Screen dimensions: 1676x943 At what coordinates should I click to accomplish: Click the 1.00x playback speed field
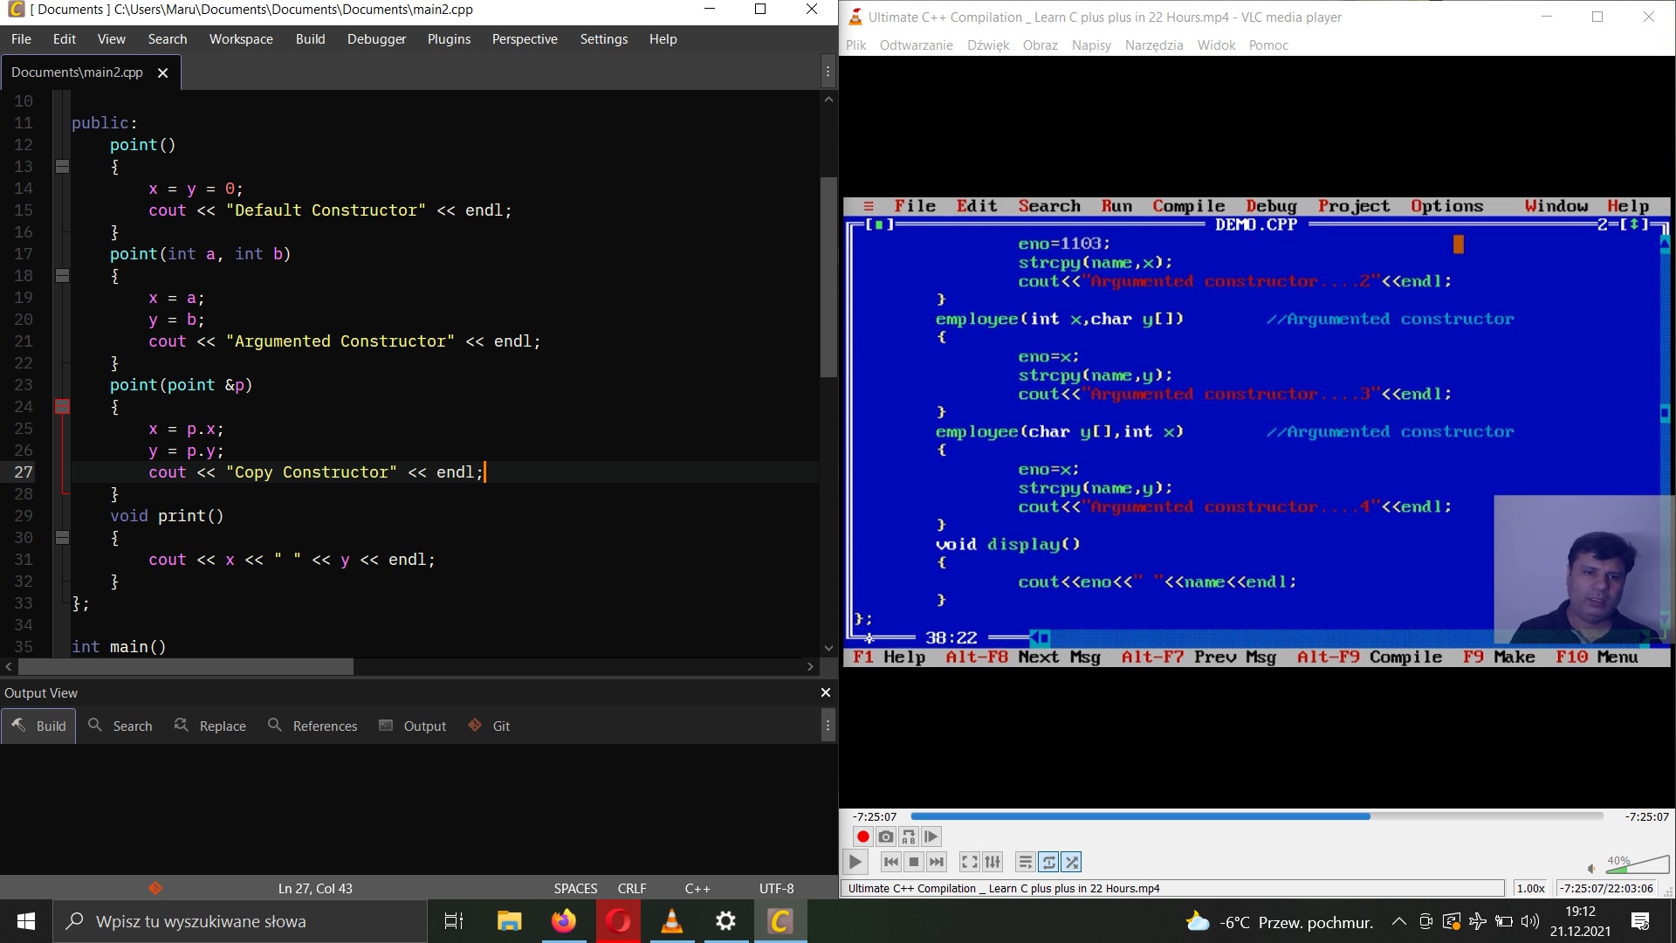(x=1531, y=888)
